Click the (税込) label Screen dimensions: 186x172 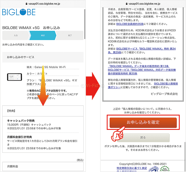(80, 160)
